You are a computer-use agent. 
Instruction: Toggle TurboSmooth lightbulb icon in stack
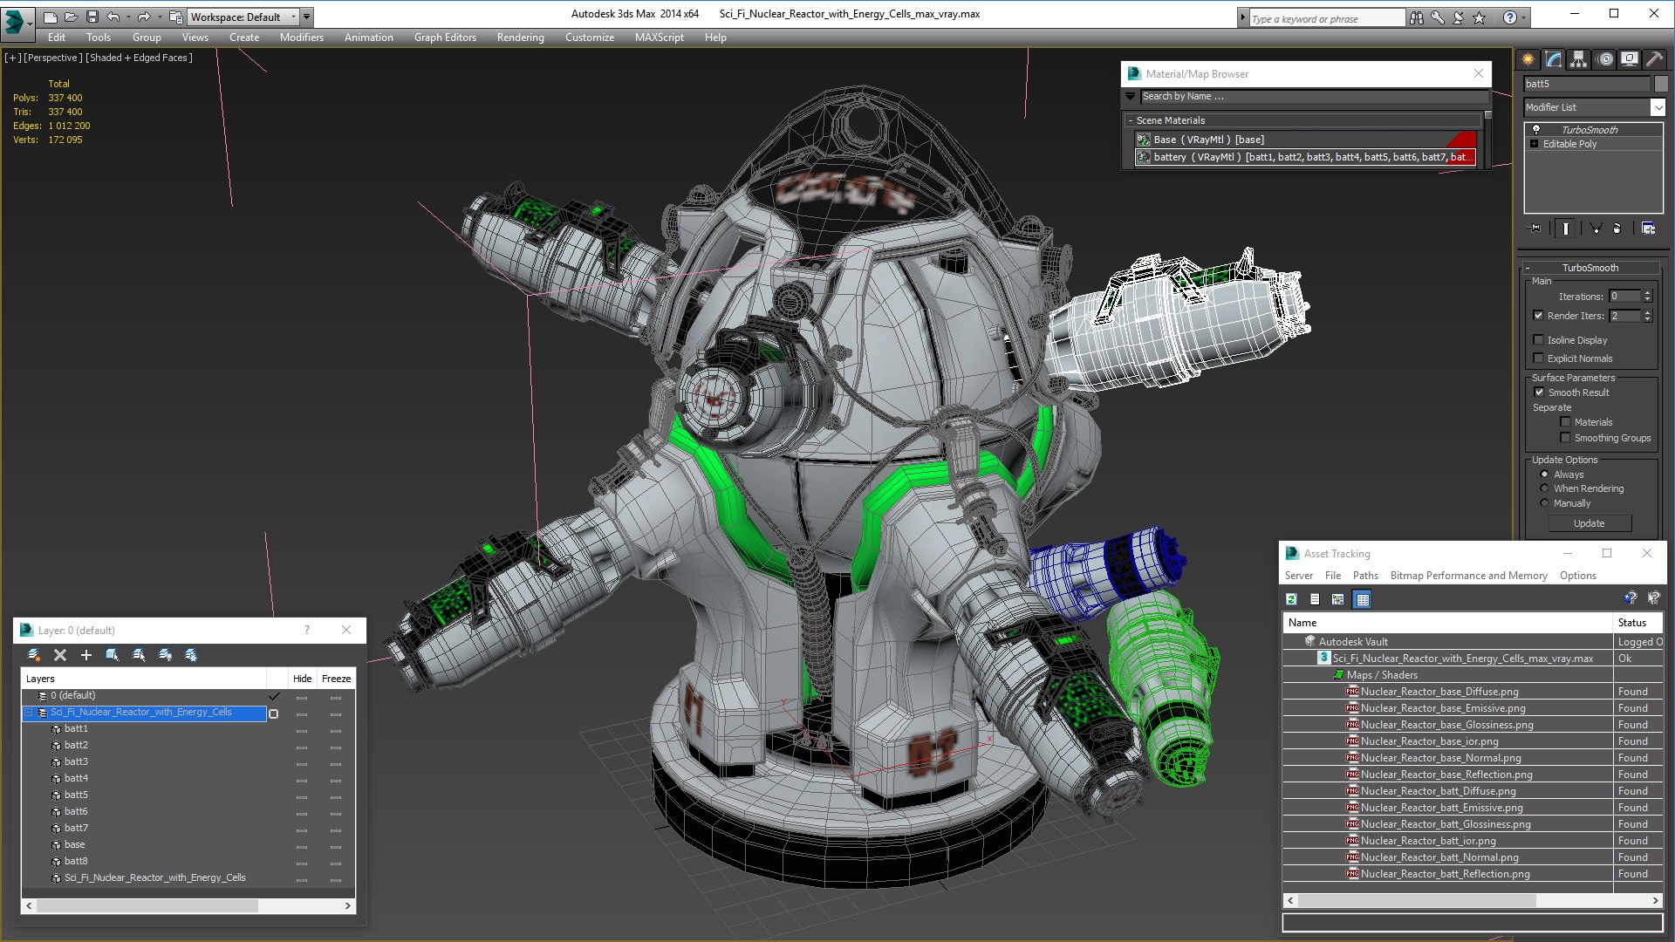point(1536,129)
